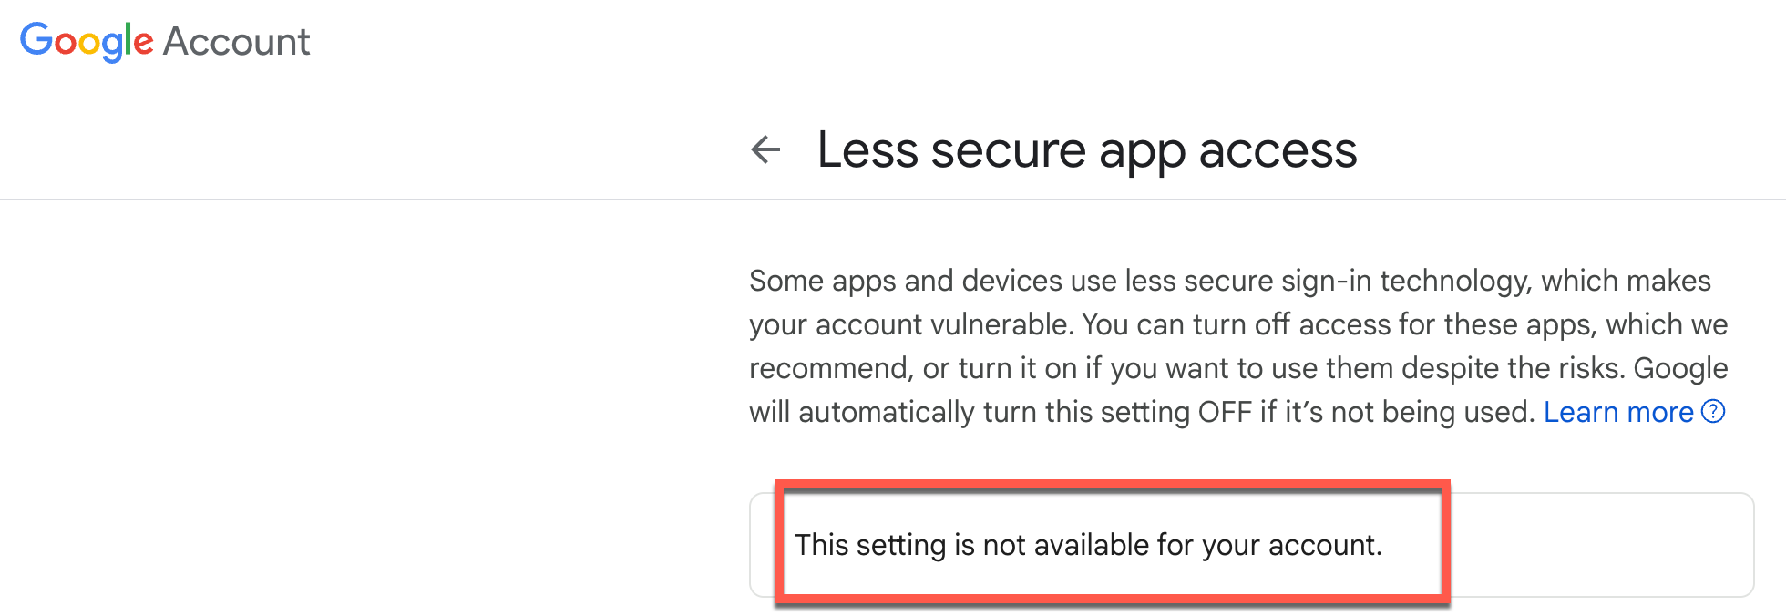The height and width of the screenshot is (616, 1786).
Task: Click the word Account beside Google logo
Action: point(237,42)
